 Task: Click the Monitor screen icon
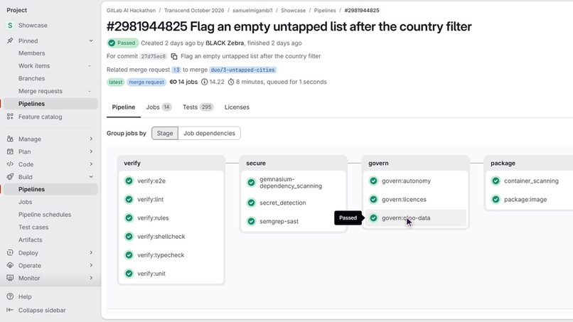click(10, 278)
